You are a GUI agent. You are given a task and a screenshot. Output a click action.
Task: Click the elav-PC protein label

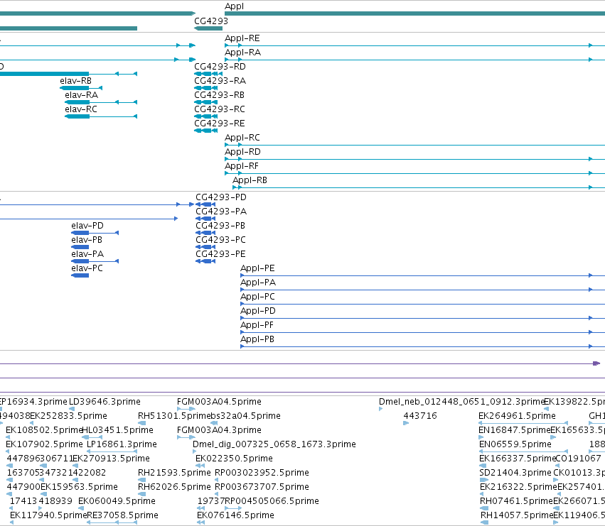[x=87, y=268]
